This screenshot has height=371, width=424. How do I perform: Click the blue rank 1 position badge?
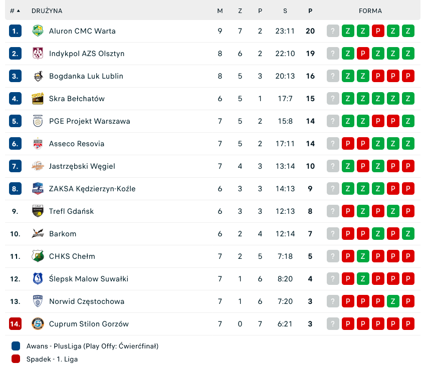coord(15,31)
